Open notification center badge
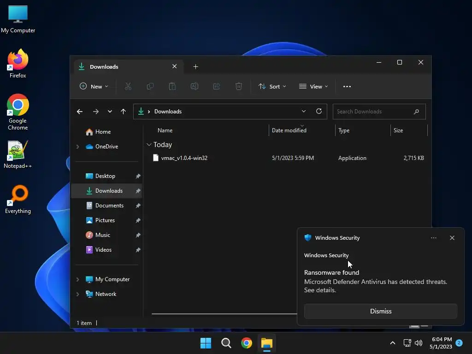Image resolution: width=472 pixels, height=354 pixels. [x=459, y=343]
